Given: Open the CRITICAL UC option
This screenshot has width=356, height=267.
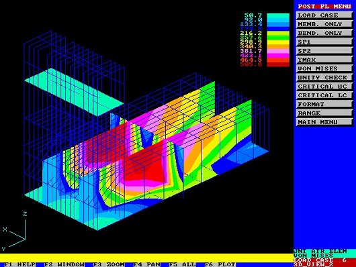Looking at the screenshot, I should coord(324,87).
